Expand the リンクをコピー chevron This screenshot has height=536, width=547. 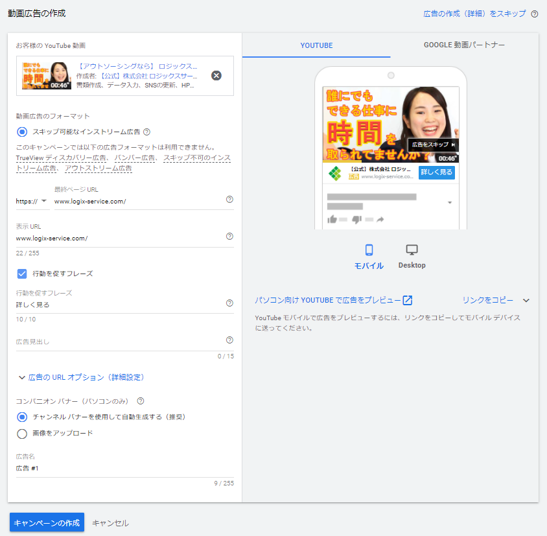point(526,300)
